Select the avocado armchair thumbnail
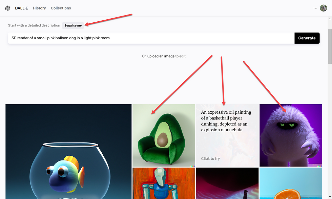The height and width of the screenshot is (199, 332). tap(164, 135)
